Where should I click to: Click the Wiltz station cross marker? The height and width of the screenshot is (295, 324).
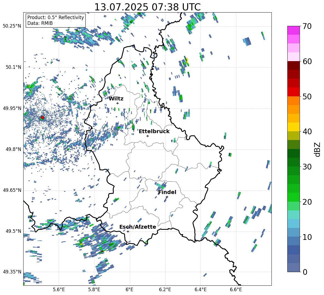point(118,103)
